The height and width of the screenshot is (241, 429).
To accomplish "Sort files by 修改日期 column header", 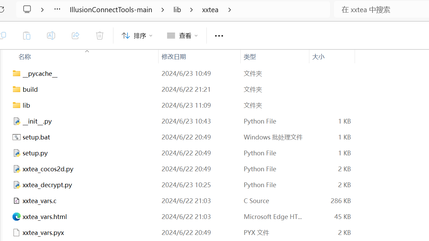I will click(x=174, y=57).
